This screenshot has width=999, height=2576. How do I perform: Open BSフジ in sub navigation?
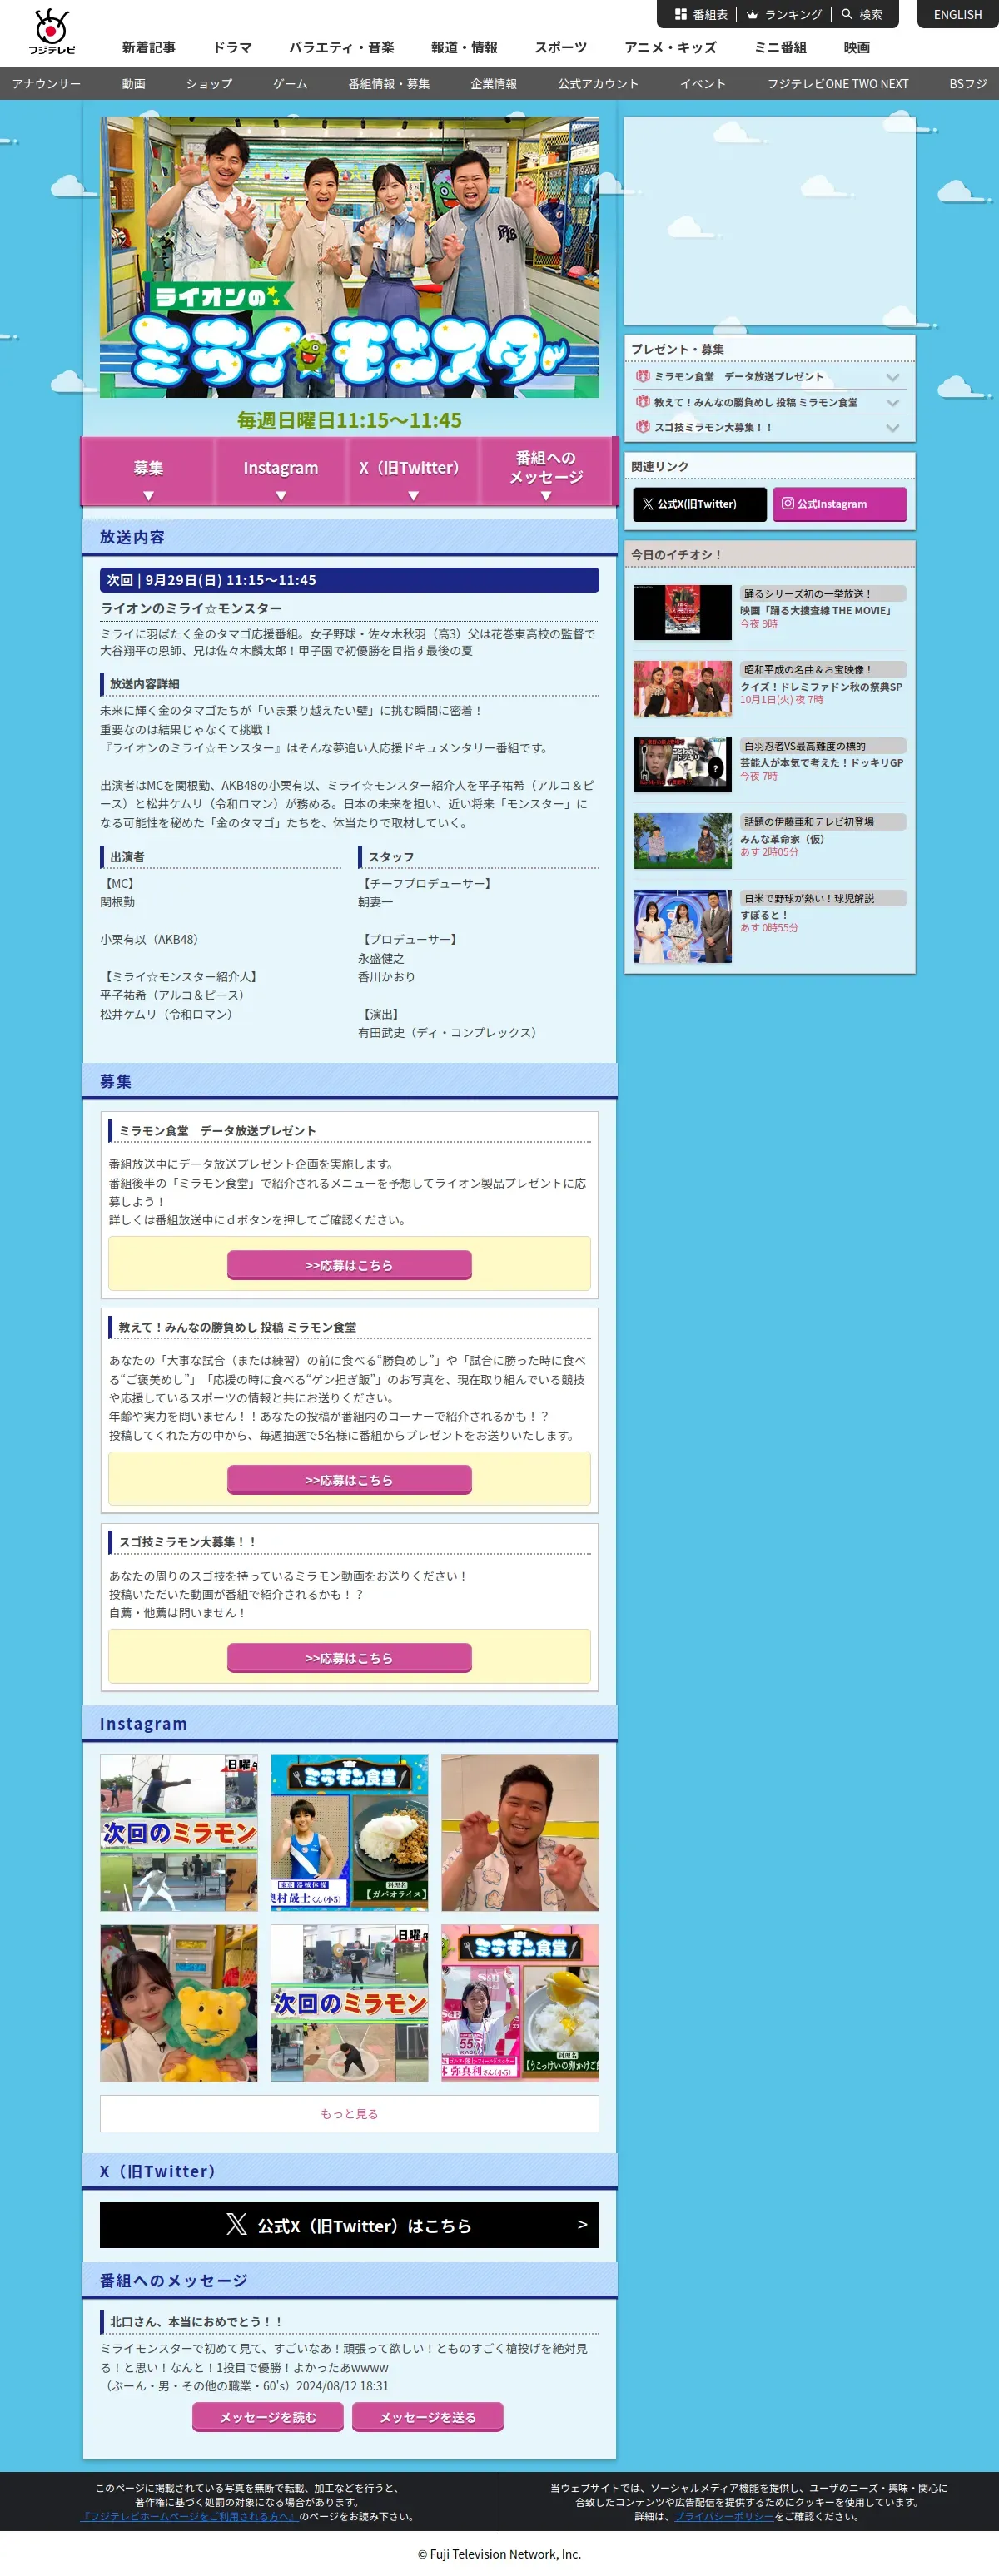click(968, 84)
